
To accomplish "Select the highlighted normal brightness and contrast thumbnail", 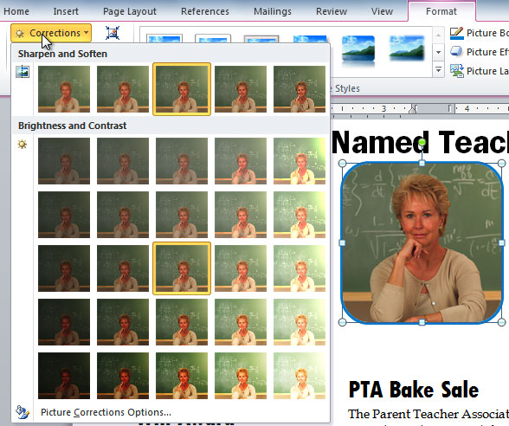I will click(x=182, y=268).
